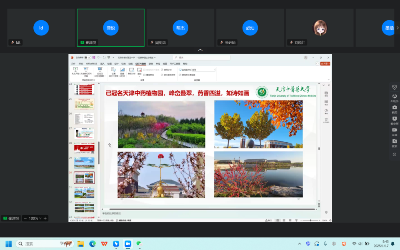This screenshot has height=250, width=400.
Task: Toggle the 使用演示者视图 checkbox
Action: point(180,75)
